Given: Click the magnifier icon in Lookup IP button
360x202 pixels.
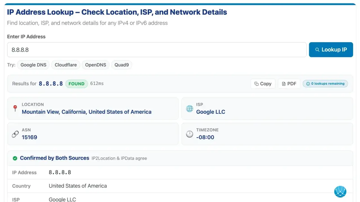Looking at the screenshot, I should [317, 50].
